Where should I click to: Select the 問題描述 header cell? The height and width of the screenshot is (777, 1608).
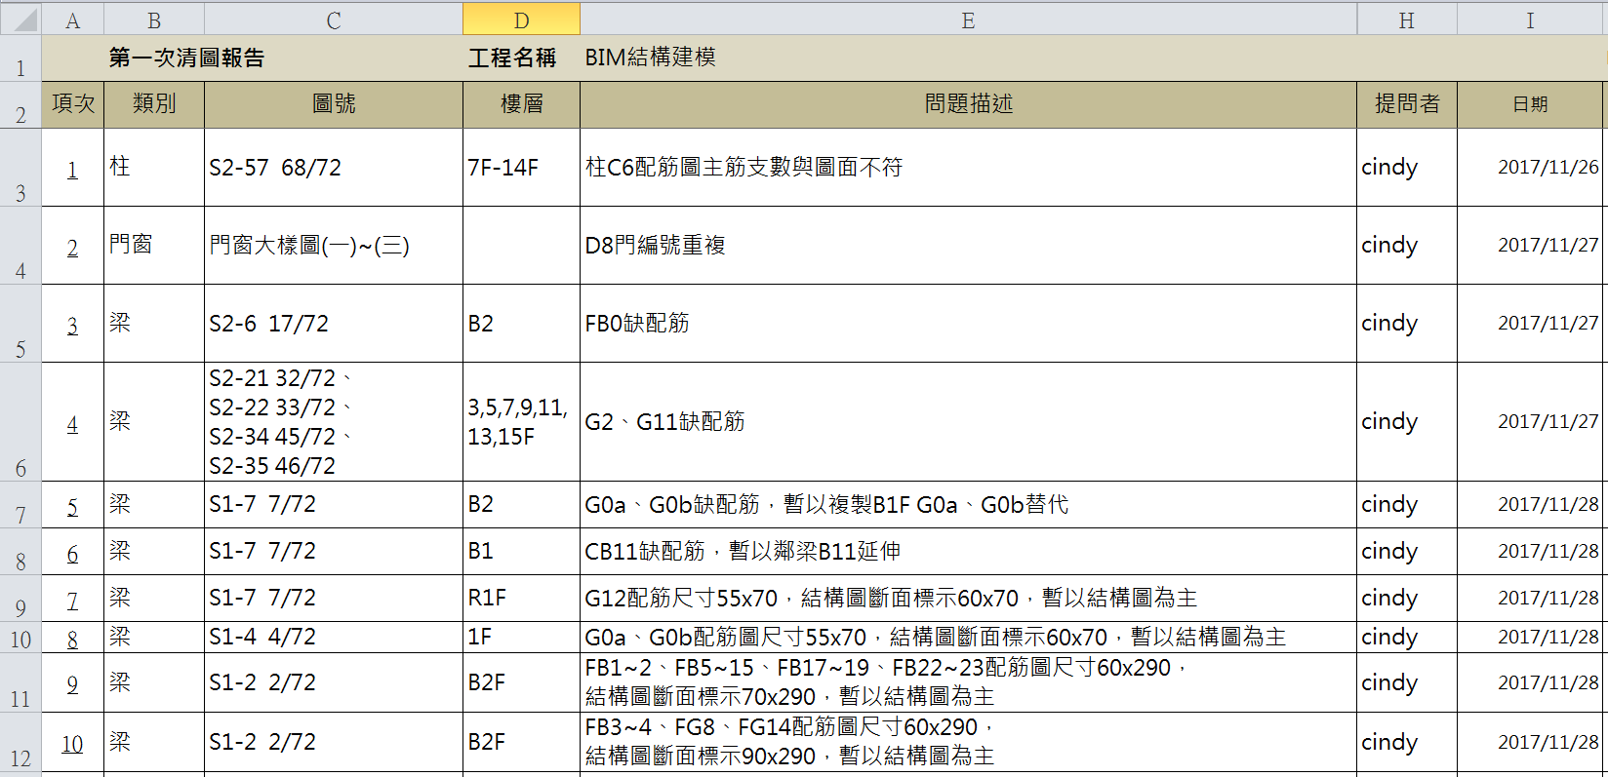968,104
